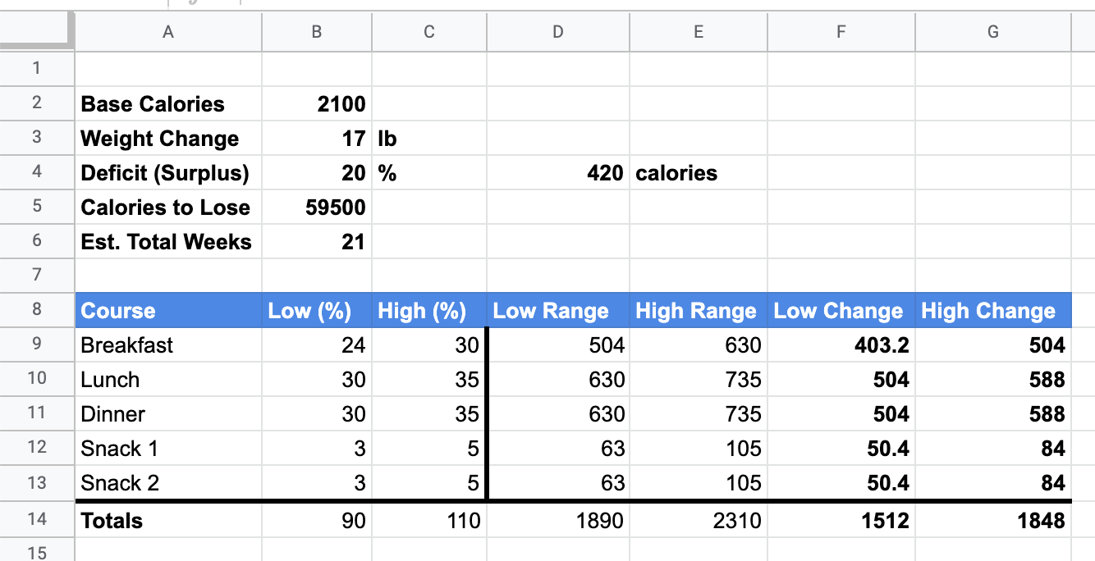Viewport: 1095px width, 561px height.
Task: Click the Low Range header cell
Action: [x=557, y=311]
